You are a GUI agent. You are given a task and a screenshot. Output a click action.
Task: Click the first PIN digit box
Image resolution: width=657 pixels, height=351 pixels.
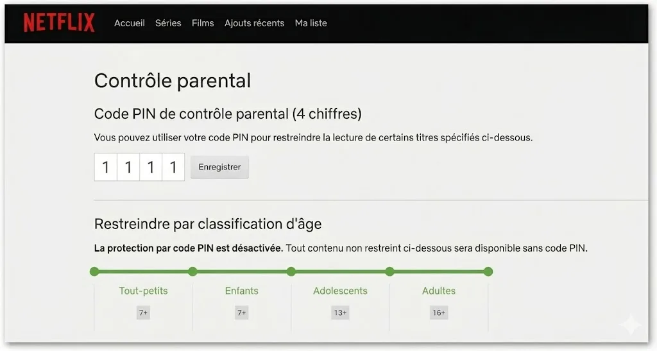coord(106,167)
